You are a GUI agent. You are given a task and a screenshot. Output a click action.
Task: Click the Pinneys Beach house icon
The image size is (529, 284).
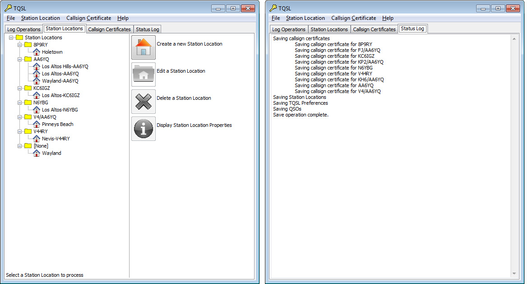(37, 124)
